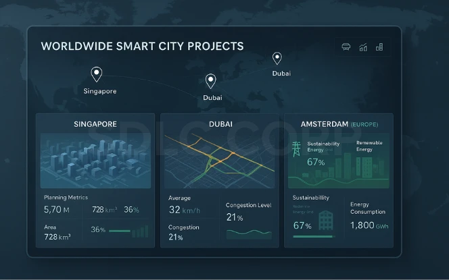The width and height of the screenshot is (449, 280).
Task: Open the Dubai road traffic map thumbnail
Action: tap(219, 161)
